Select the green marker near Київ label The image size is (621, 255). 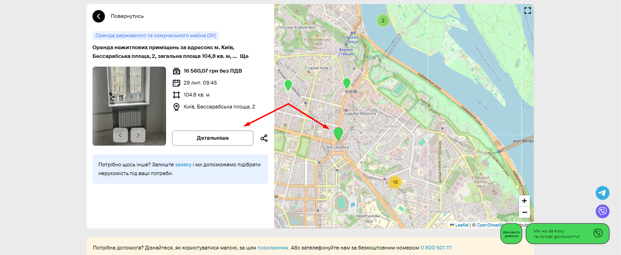pos(346,83)
